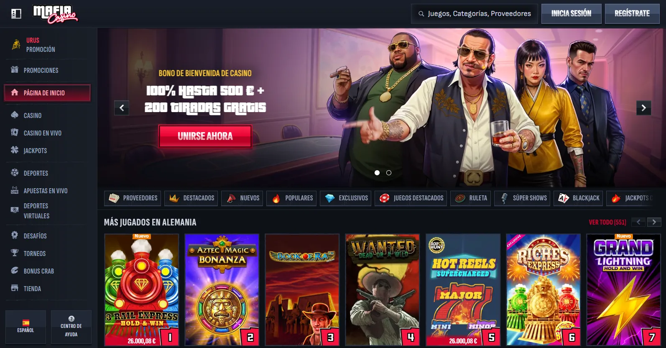Open Centro de Ayuda button

click(71, 327)
